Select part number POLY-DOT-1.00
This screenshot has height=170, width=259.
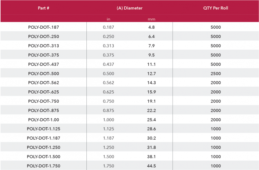point(43,120)
